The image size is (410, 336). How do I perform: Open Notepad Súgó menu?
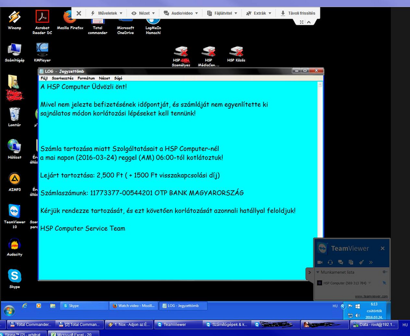click(x=118, y=78)
